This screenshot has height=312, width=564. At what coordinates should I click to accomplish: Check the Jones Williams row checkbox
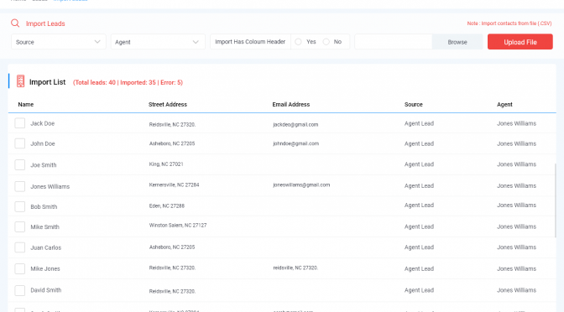coord(20,186)
